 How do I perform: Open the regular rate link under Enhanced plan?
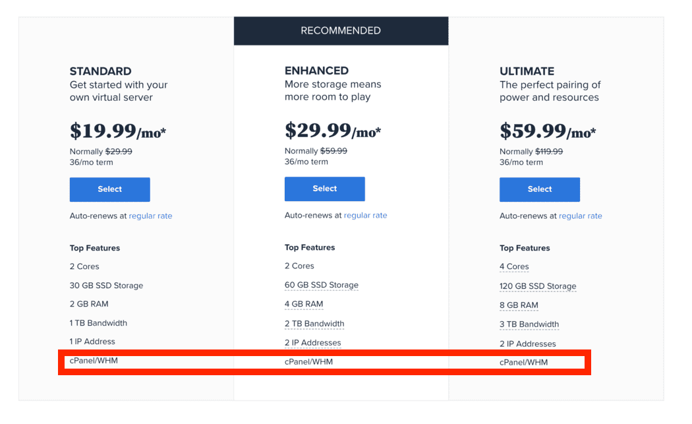coord(365,215)
